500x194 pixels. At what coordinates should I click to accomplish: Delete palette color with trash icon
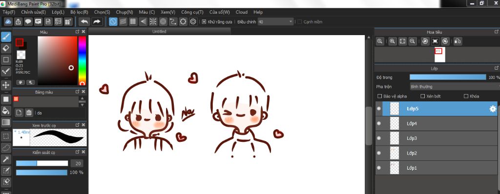pyautogui.click(x=29, y=113)
